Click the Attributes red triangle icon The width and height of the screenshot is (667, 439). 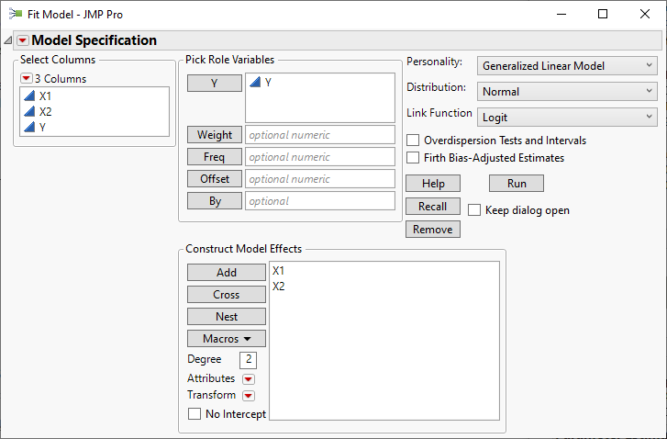248,379
